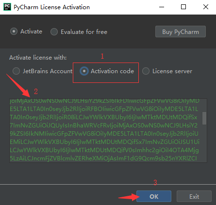
Task: Place cursor on code line starting 5LzAiLCJncmFjZV
Action: click(x=103, y=158)
